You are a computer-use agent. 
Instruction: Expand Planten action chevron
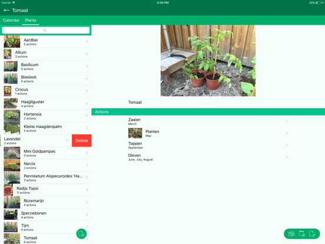pyautogui.click(x=287, y=133)
